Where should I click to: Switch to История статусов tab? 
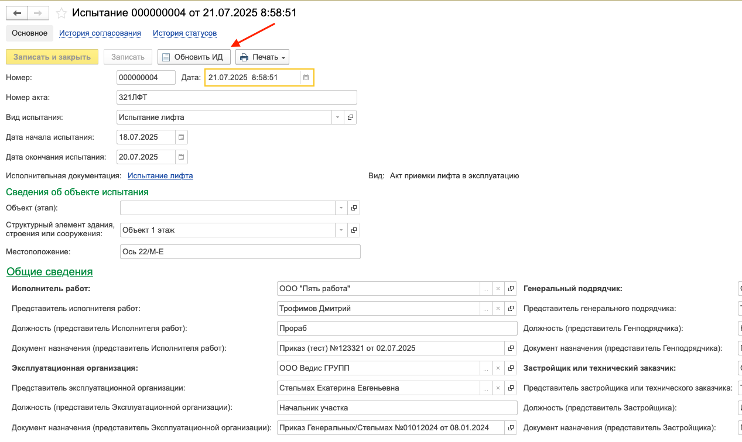(x=185, y=33)
